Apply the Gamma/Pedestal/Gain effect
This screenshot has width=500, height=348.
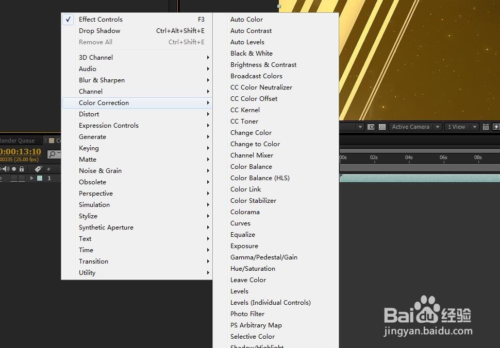pyautogui.click(x=276, y=257)
